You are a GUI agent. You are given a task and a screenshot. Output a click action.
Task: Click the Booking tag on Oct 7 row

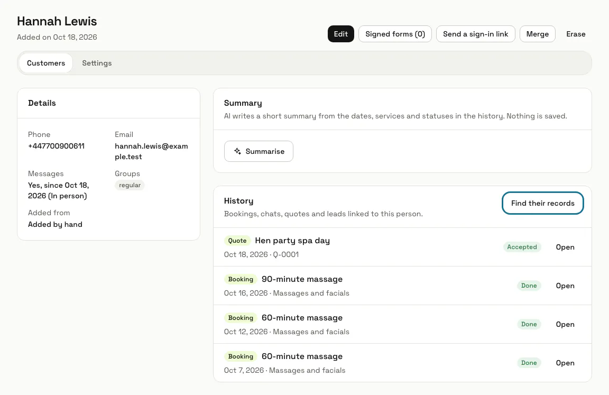tap(241, 356)
